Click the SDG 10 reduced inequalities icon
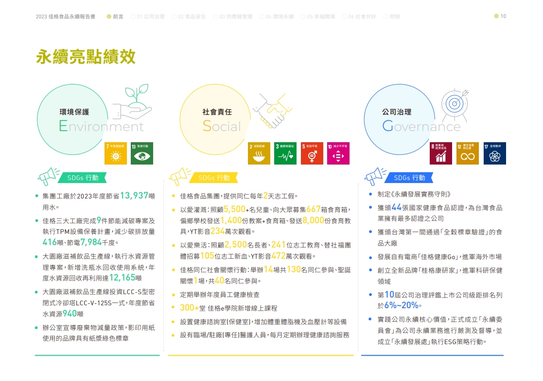The image size is (543, 381). [338, 153]
